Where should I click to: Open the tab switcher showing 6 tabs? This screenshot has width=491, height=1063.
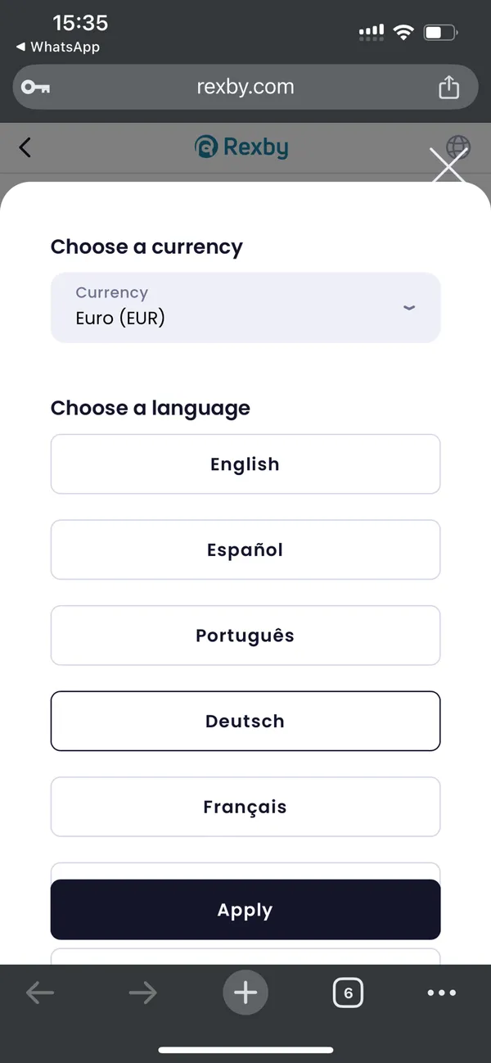(x=348, y=993)
